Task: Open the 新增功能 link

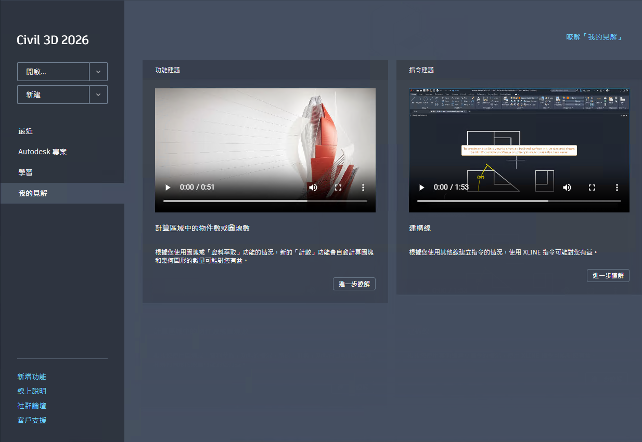Action: [x=32, y=377]
